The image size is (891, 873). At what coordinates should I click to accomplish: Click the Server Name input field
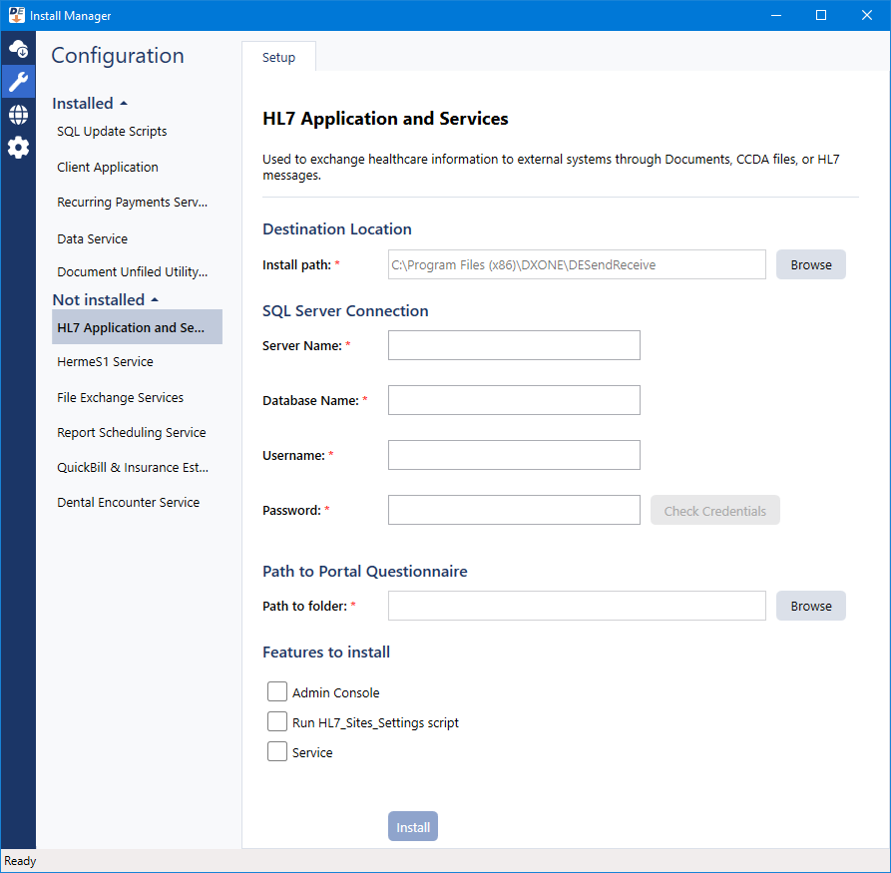pyautogui.click(x=514, y=345)
